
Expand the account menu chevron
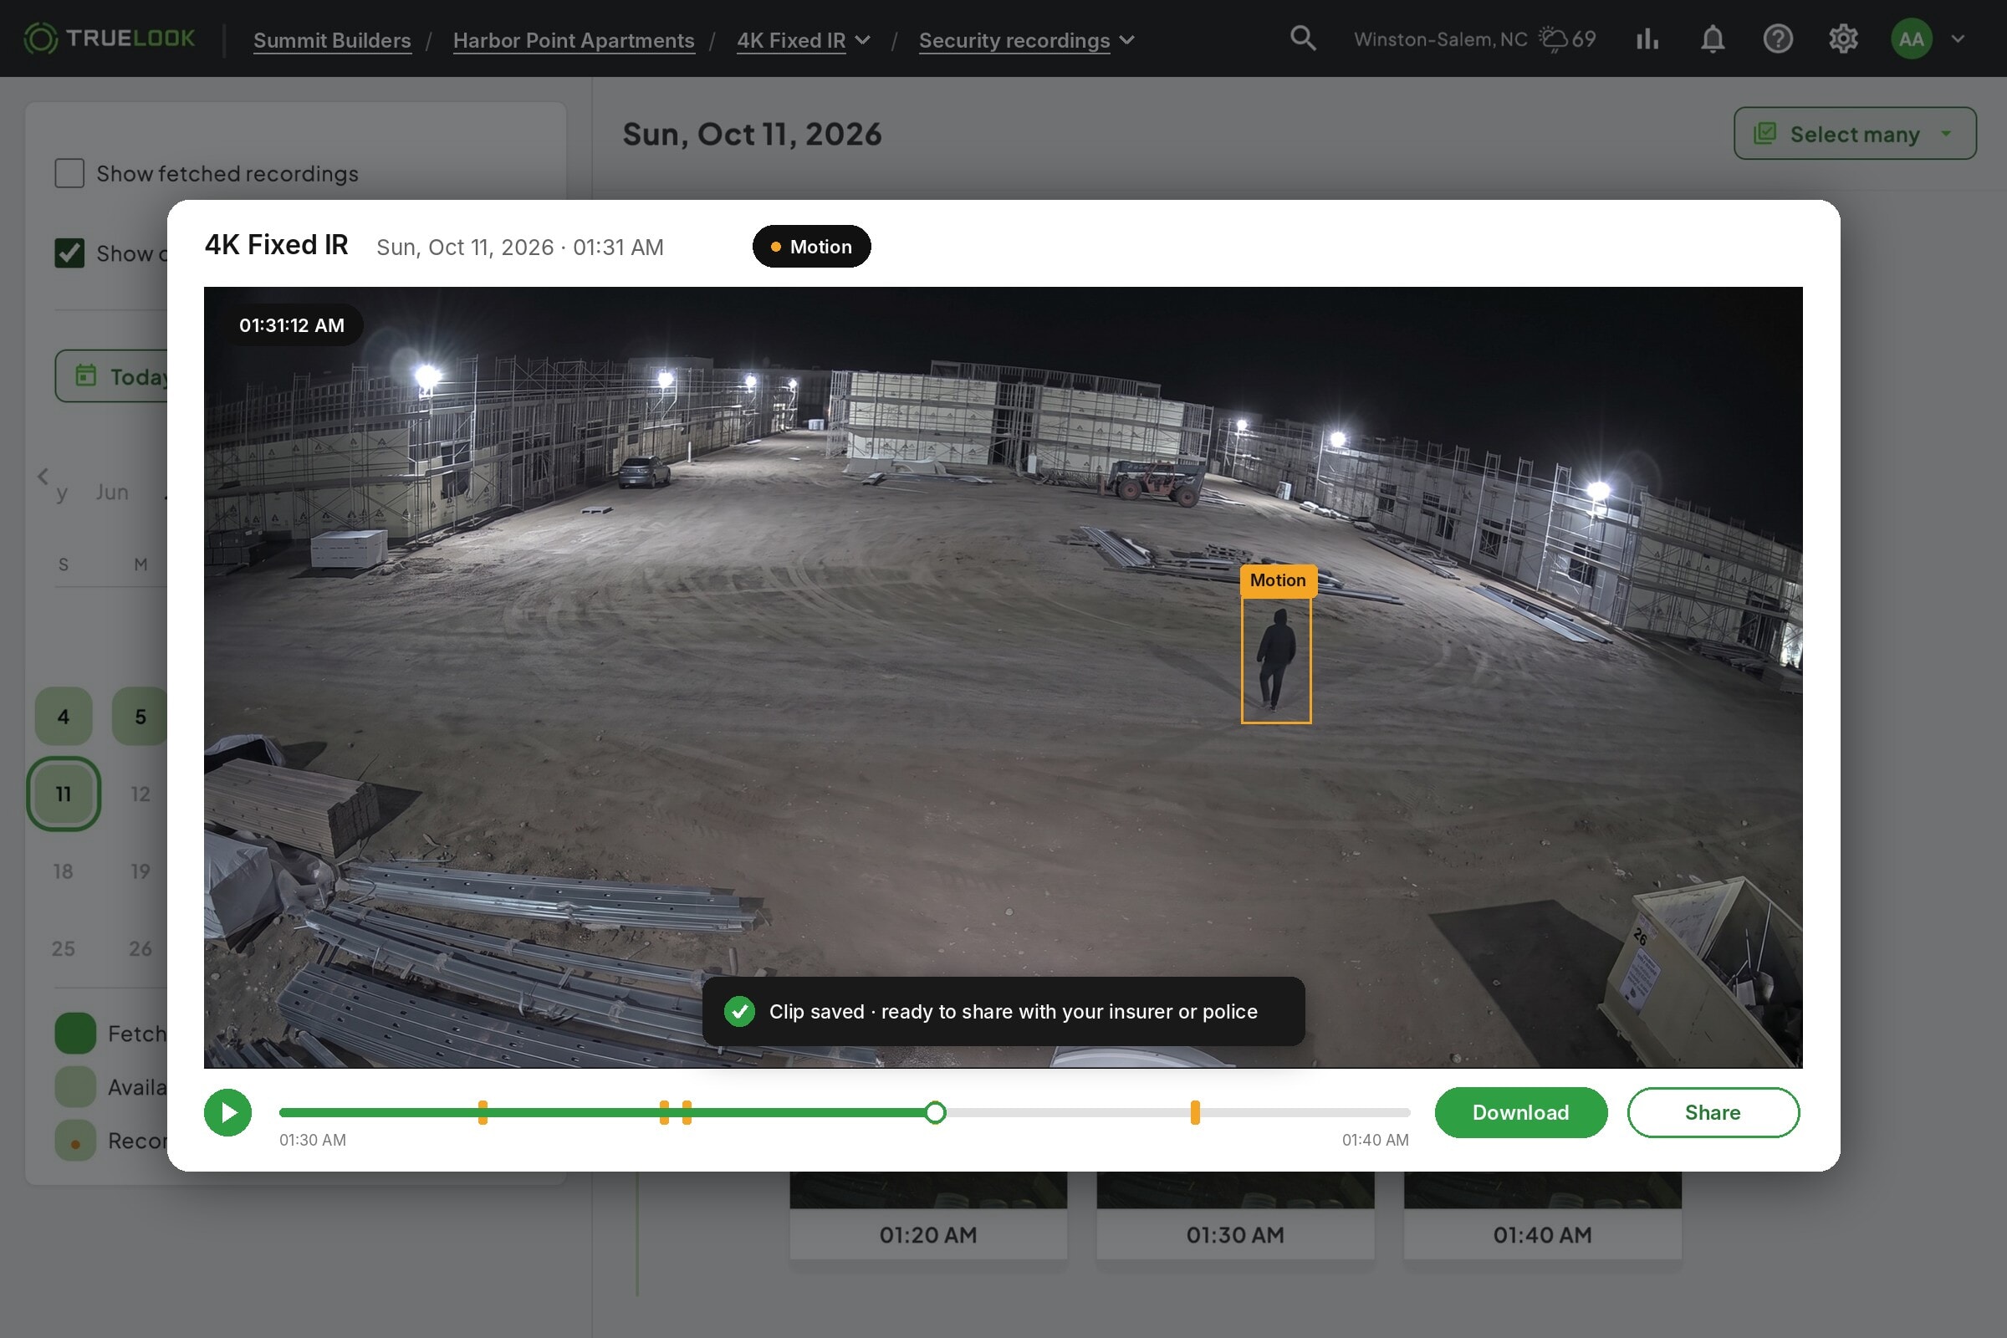(x=1958, y=38)
